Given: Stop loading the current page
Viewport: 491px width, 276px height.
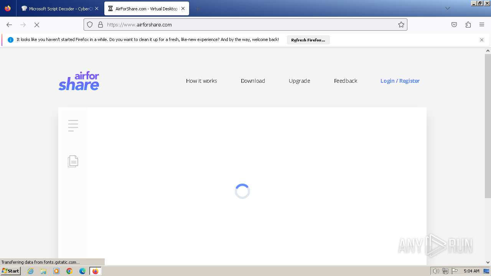Looking at the screenshot, I should point(37,25).
